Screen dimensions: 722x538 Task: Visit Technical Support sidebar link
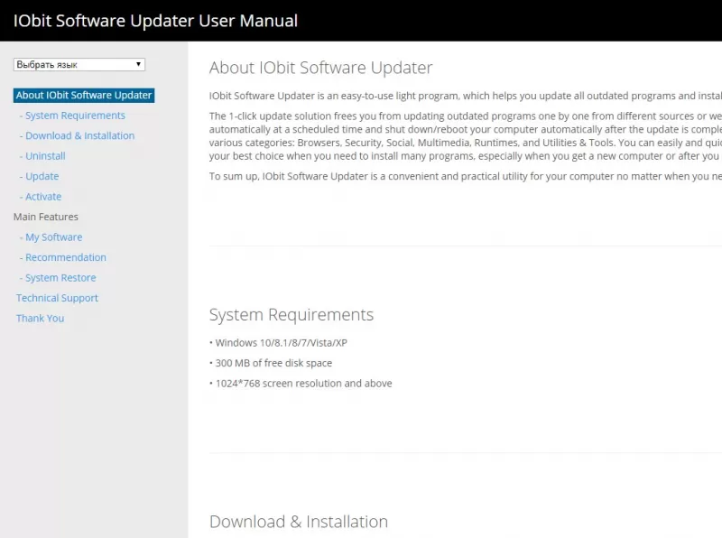tap(57, 298)
